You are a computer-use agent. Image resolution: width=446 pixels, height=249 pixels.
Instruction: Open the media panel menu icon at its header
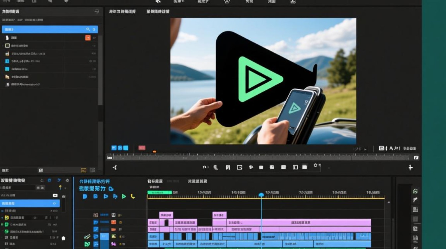[97, 11]
